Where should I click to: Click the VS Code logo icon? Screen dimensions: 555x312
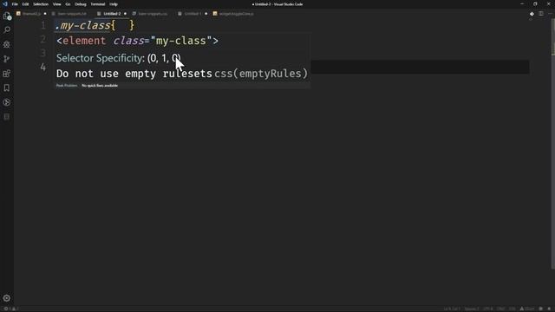5,4
